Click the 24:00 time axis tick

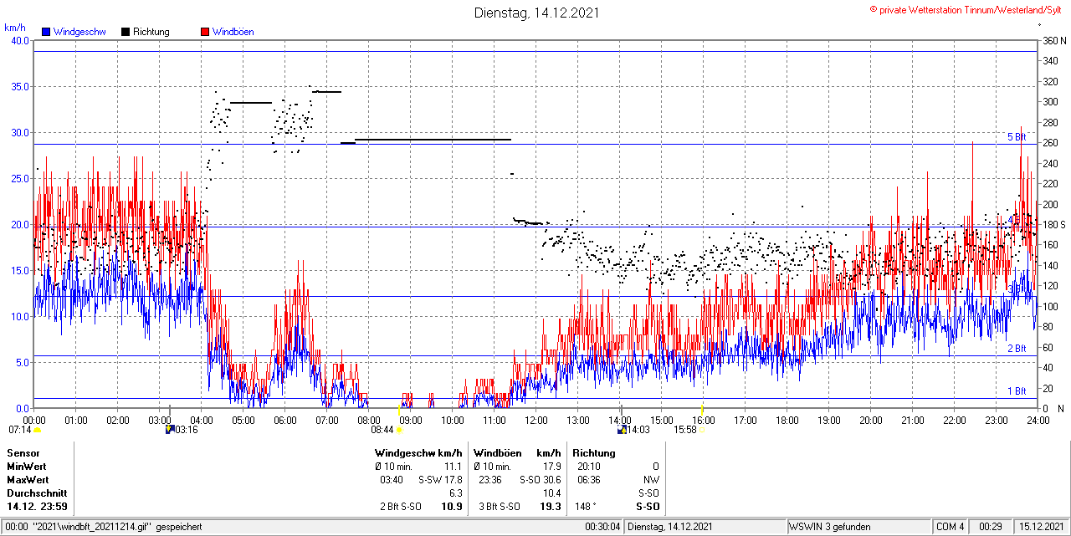[x=1038, y=419]
